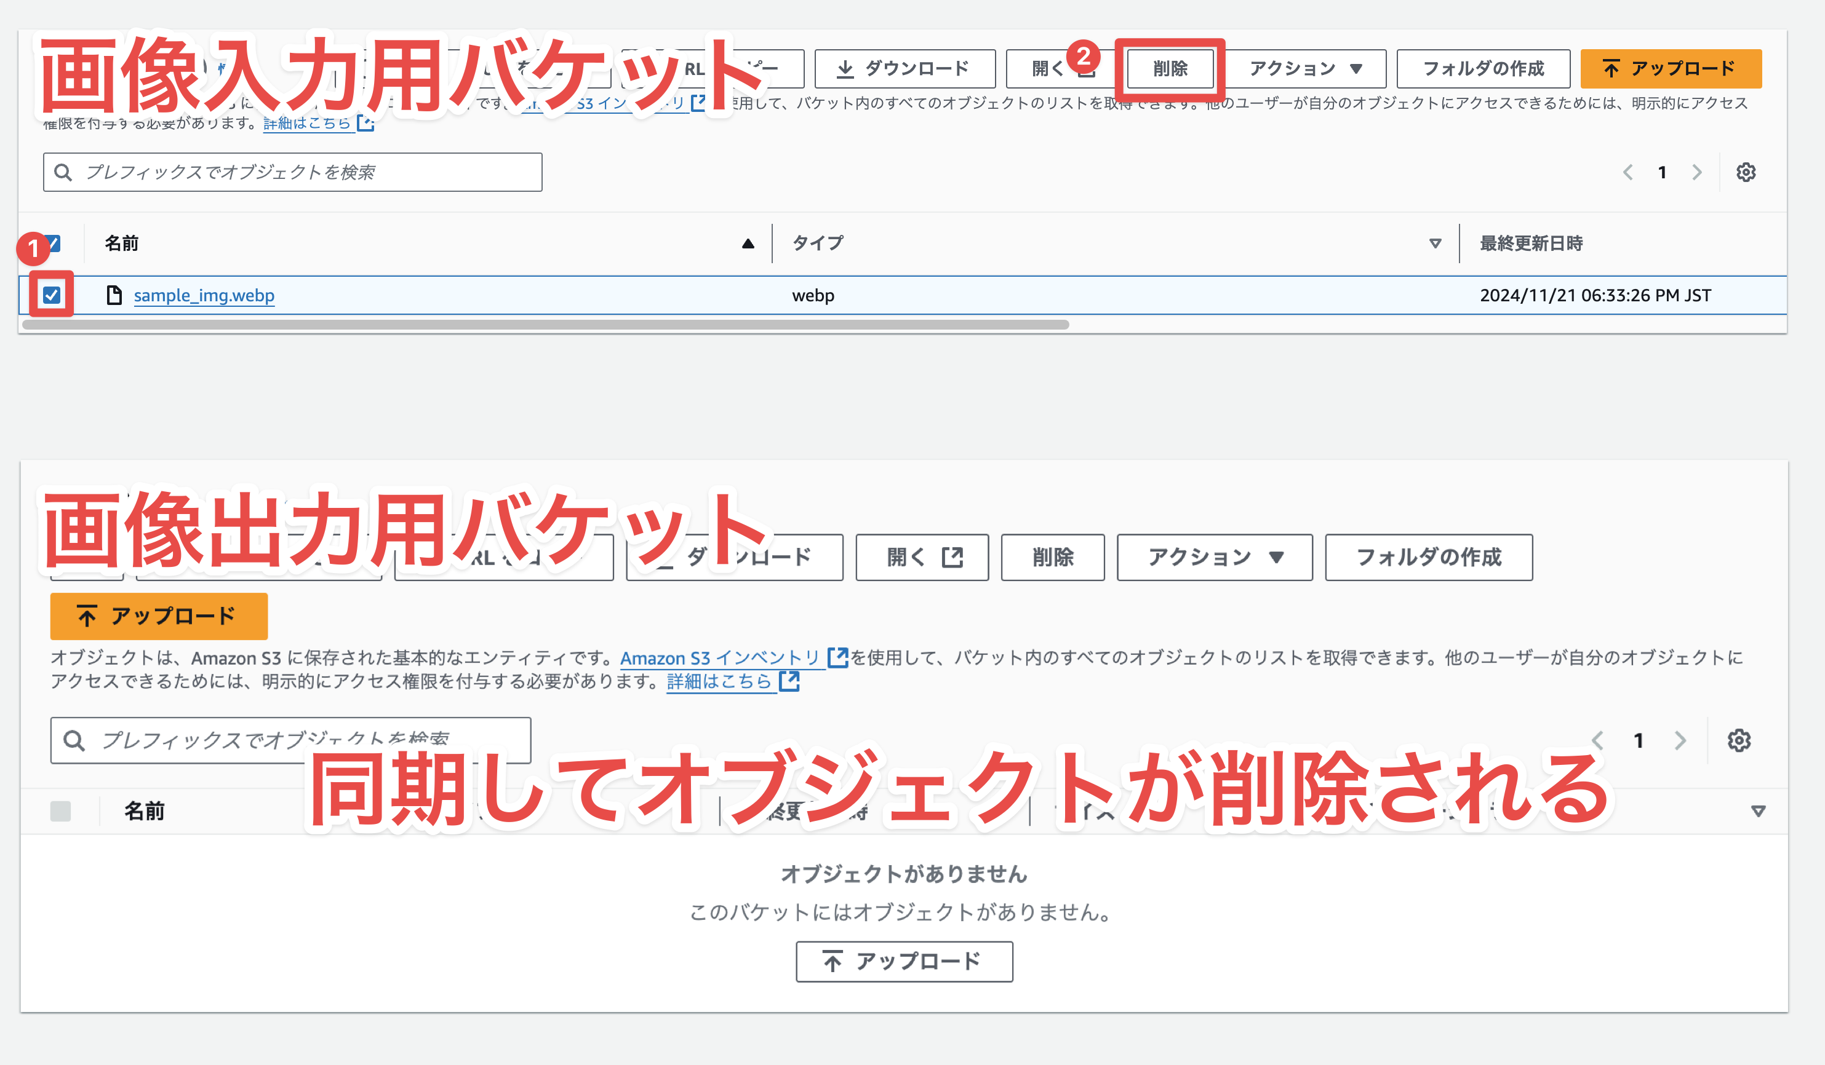Open the 'Learn more' link in input bucket
Screen dimensions: 1825x1065
(318, 124)
